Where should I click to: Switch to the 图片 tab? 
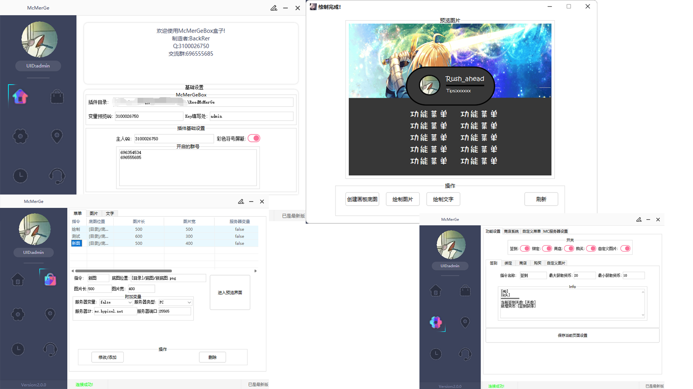click(x=94, y=214)
